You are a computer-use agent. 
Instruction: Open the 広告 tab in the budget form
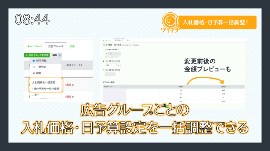click(128, 40)
